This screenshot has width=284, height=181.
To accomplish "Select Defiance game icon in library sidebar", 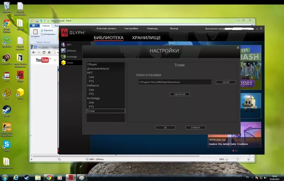I will click(63, 51).
